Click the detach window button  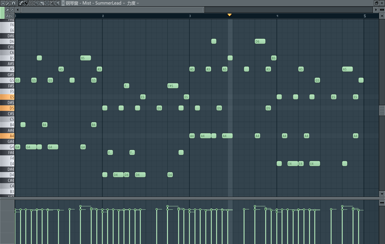(376, 3)
